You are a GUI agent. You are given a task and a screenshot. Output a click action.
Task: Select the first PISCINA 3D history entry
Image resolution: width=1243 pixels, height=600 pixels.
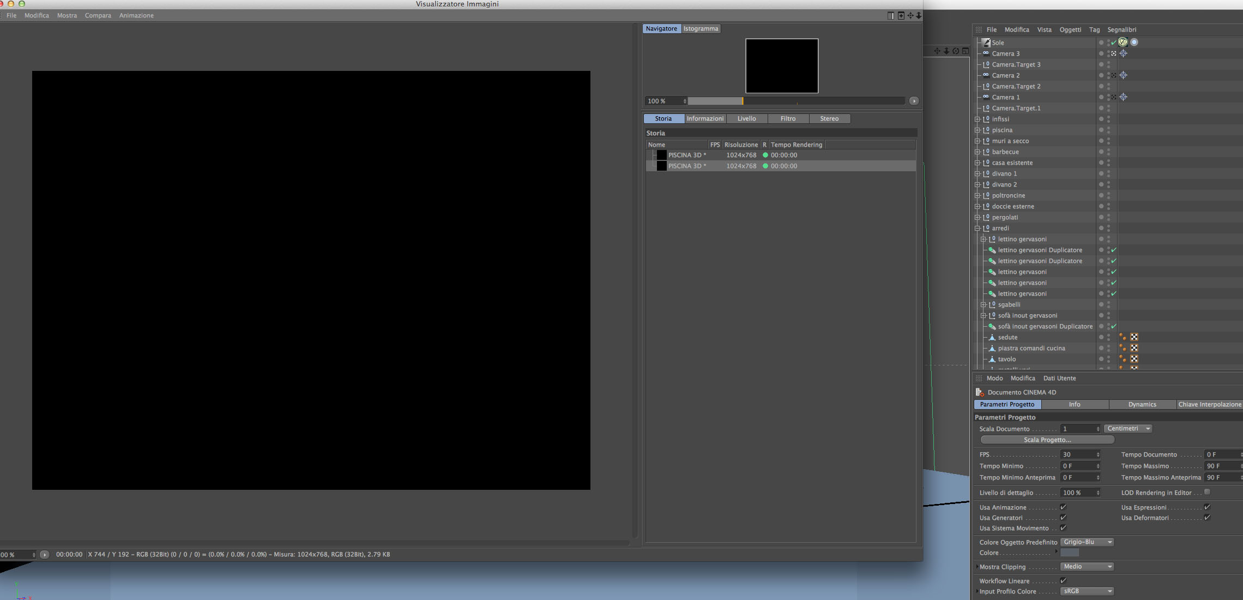[686, 155]
